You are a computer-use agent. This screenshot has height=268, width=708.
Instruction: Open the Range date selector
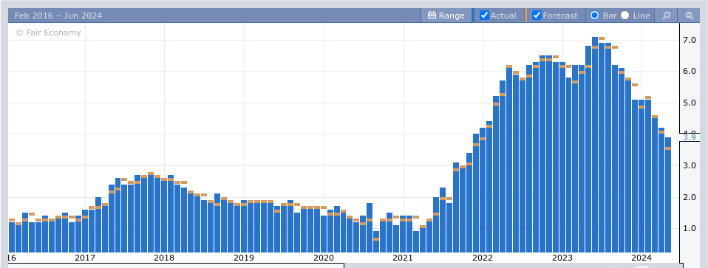(446, 16)
